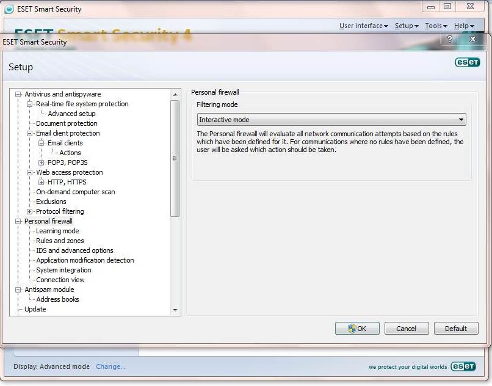Select the Personal firewall tree item
Viewport: 492px width, 386px height.
48,221
